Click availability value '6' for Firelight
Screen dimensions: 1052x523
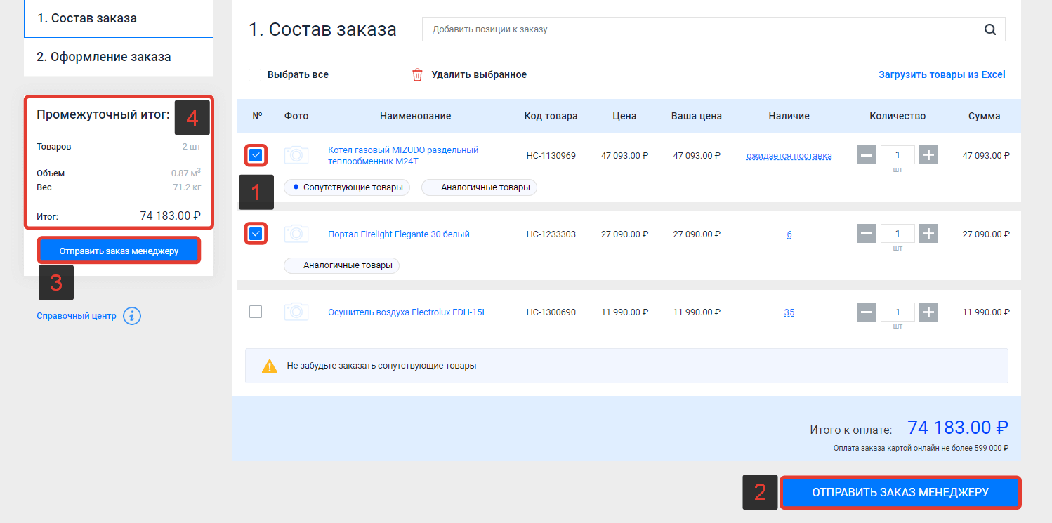(789, 234)
